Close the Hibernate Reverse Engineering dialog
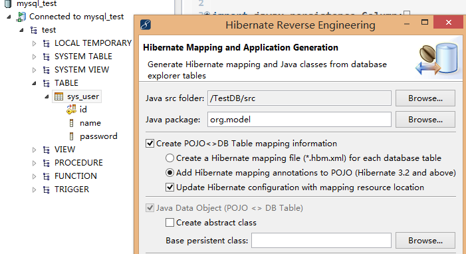The height and width of the screenshot is (254, 466). click(449, 23)
